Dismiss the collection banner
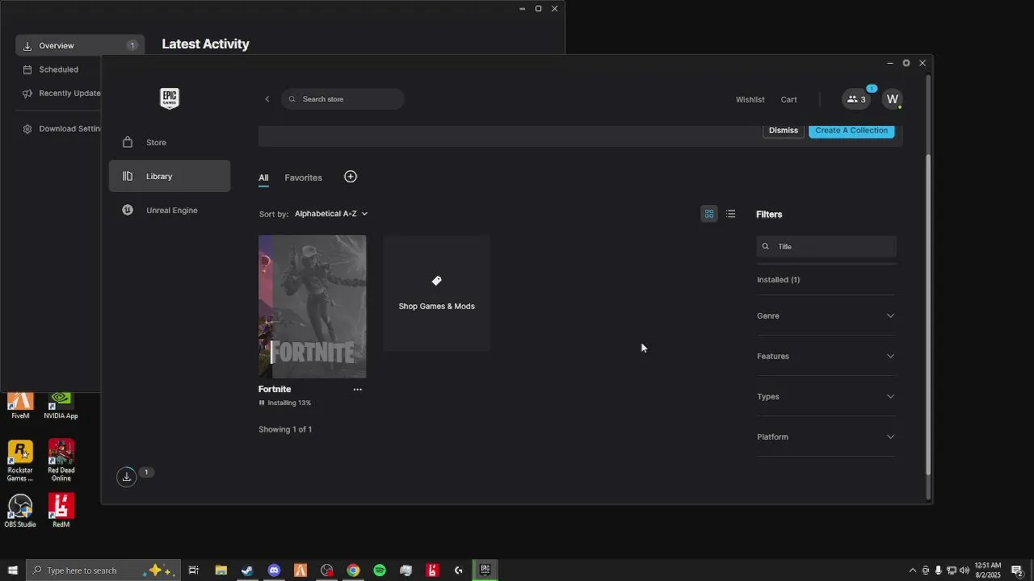Image resolution: width=1034 pixels, height=581 pixels. tap(784, 131)
